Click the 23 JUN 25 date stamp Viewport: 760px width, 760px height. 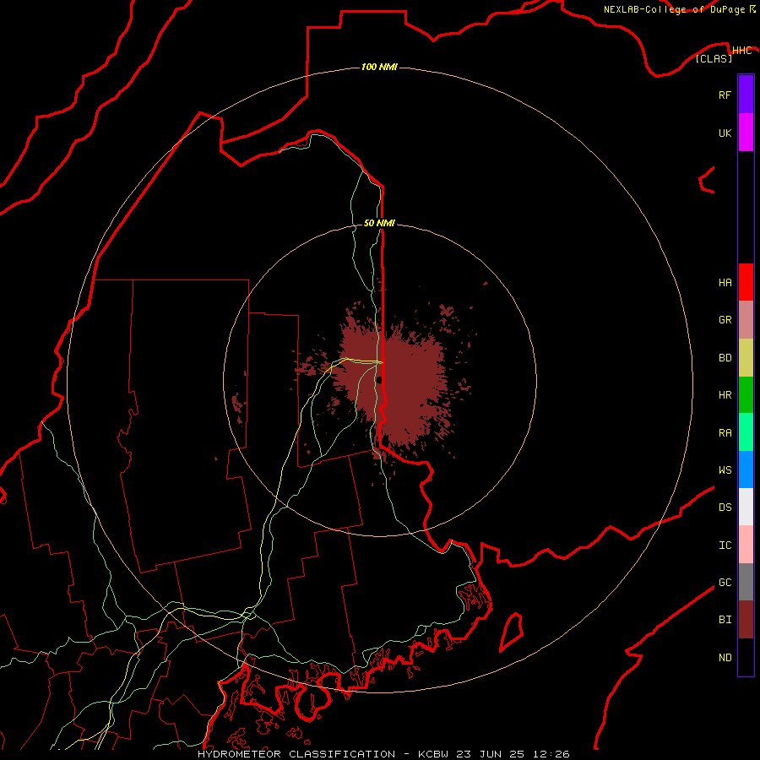[x=491, y=754]
